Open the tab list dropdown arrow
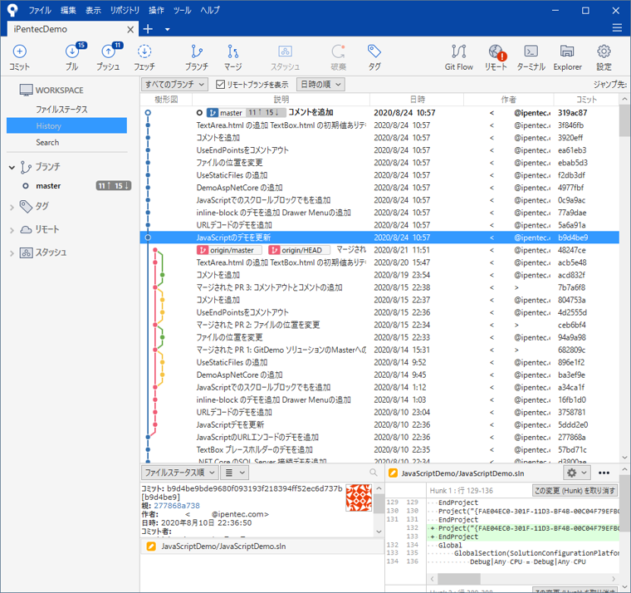631x593 pixels. point(168,29)
